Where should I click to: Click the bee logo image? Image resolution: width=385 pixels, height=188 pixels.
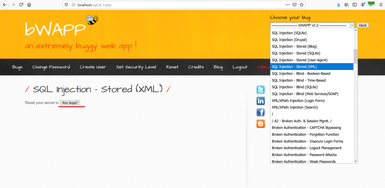point(92,20)
